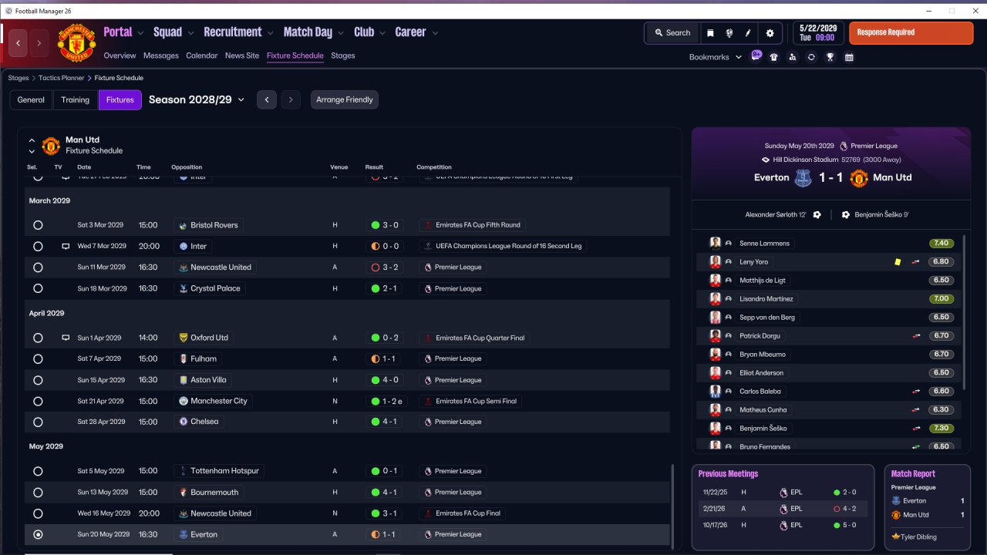Collapse Man Utd Fixture Schedule with up chevron
The height and width of the screenshot is (555, 987).
coord(32,140)
